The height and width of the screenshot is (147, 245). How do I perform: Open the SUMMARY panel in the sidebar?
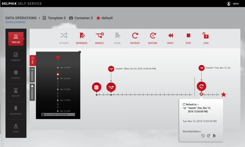tap(16, 57)
